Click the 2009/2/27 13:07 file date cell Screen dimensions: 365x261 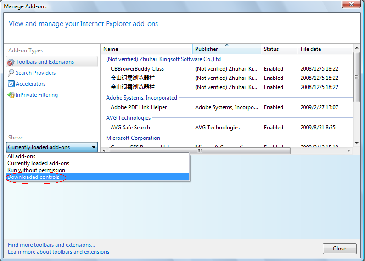click(x=319, y=107)
